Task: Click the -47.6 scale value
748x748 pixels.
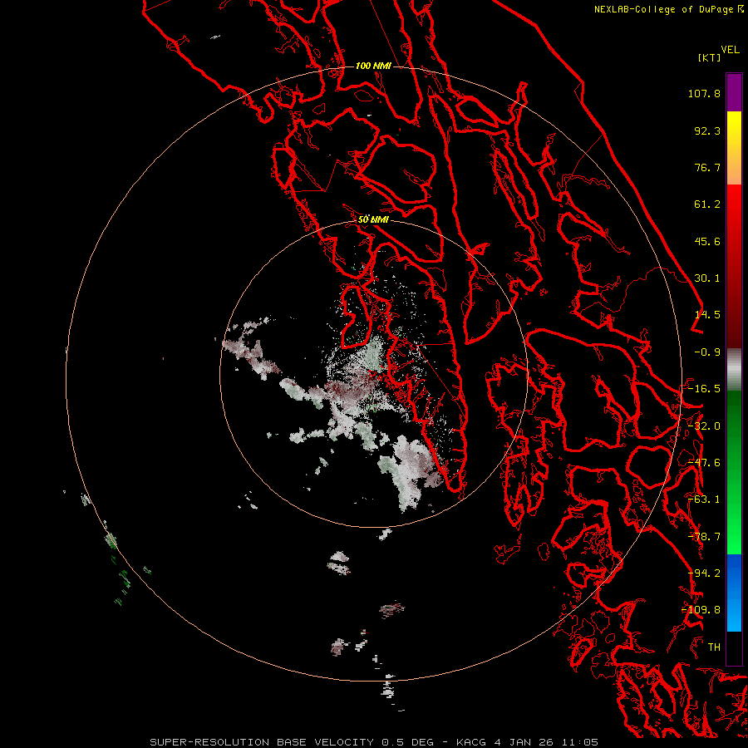Action: [x=704, y=463]
